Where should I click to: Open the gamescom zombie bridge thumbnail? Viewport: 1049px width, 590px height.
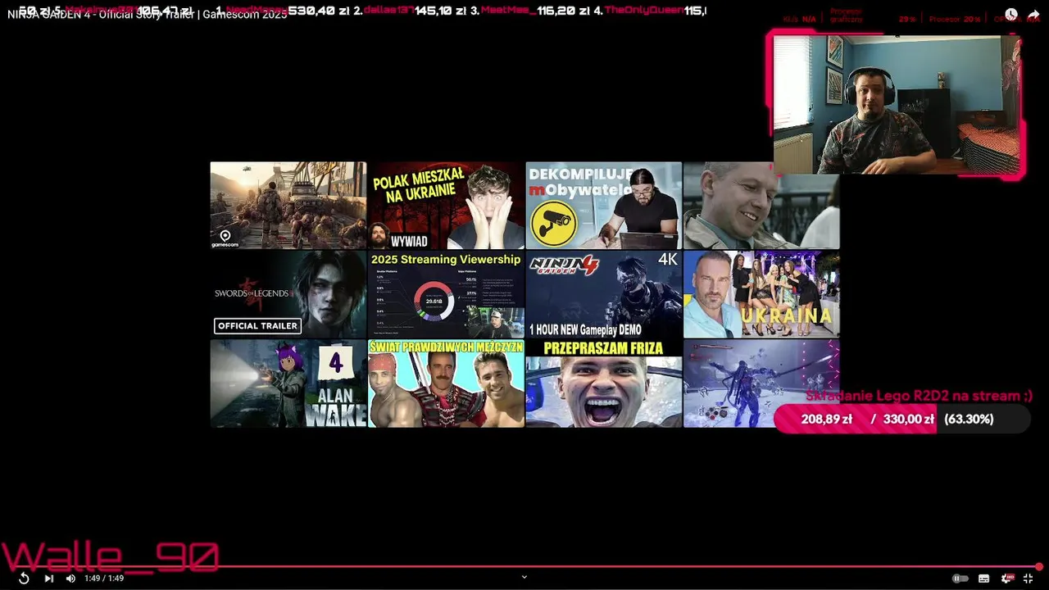[x=288, y=205]
